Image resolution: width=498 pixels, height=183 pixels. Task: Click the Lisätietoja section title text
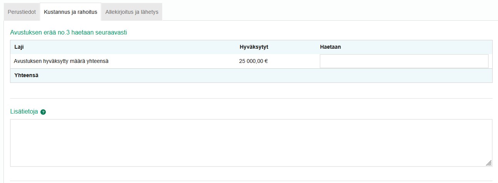pos(24,112)
